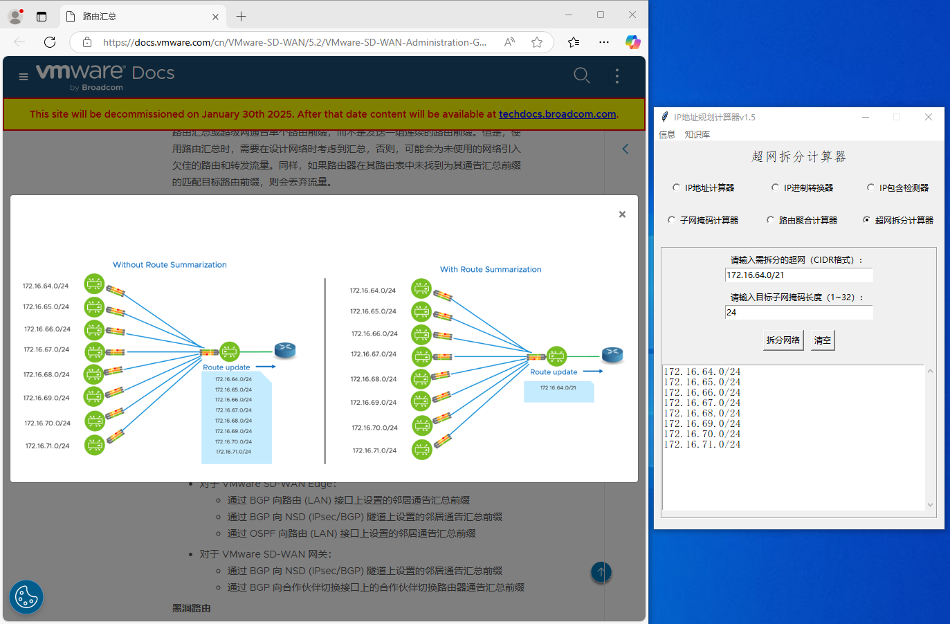Viewport: 950px width, 624px height.
Task: Click the router icon in left diagram
Action: pos(285,350)
